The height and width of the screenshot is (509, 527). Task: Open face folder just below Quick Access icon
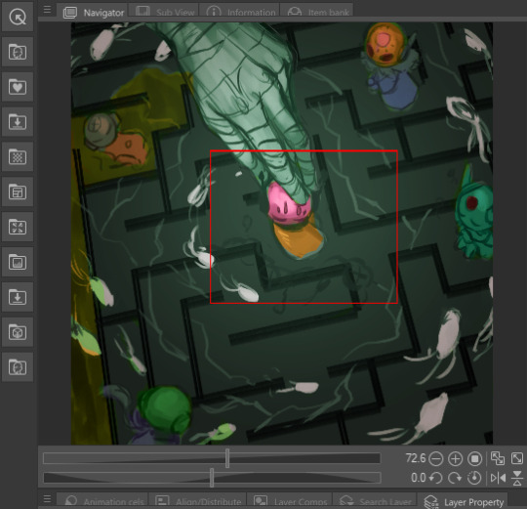(18, 52)
